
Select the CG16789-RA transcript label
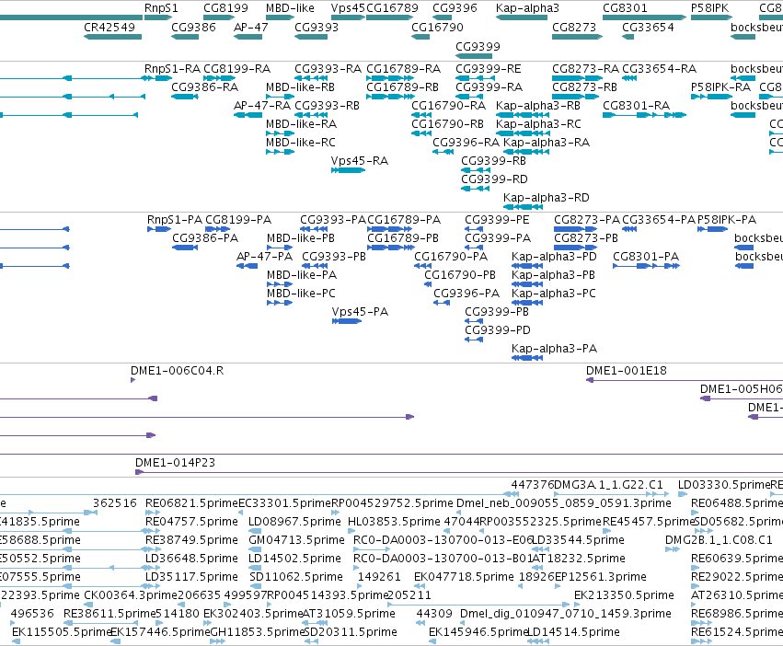pyautogui.click(x=404, y=68)
